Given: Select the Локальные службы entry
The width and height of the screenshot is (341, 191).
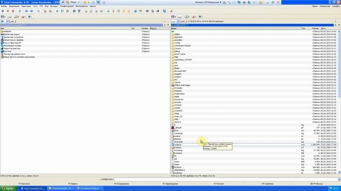Looking at the screenshot, I should 85,46.
